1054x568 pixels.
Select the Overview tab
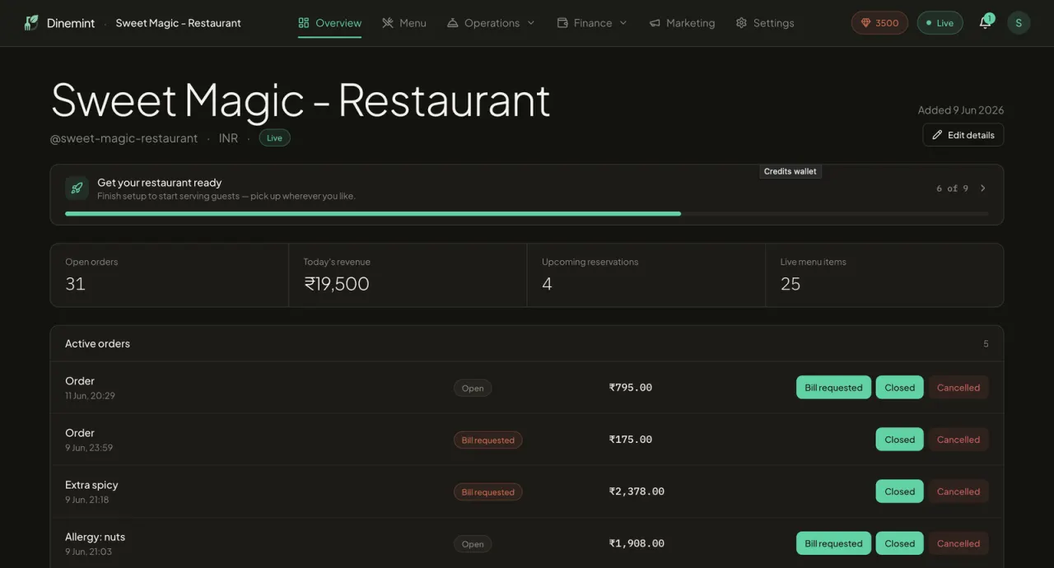pyautogui.click(x=329, y=23)
